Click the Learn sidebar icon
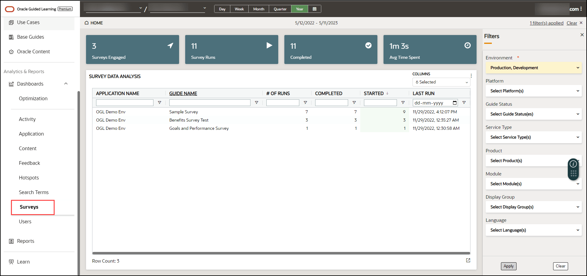 pos(11,262)
